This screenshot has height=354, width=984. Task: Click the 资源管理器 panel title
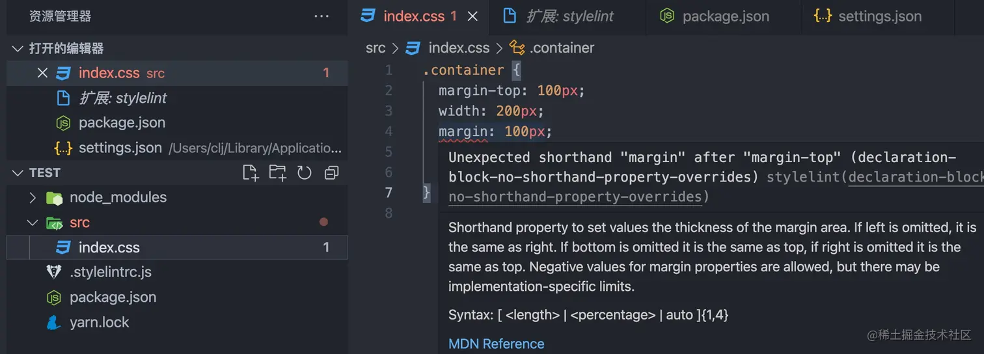(61, 16)
